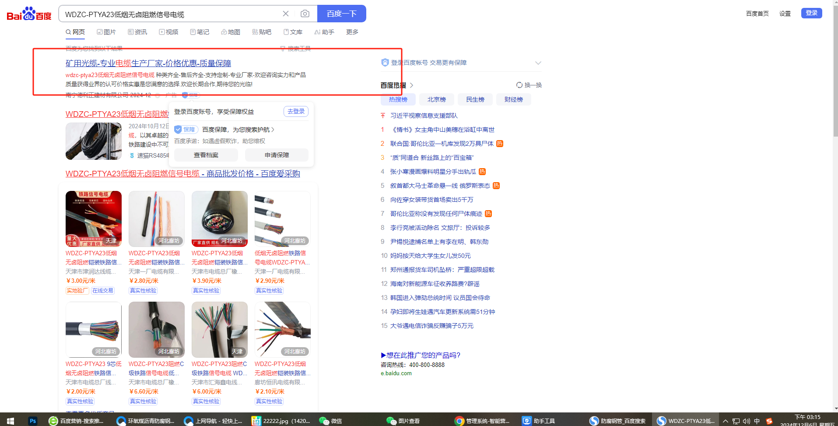
Task: Click 查看档案 button
Action: click(x=206, y=155)
